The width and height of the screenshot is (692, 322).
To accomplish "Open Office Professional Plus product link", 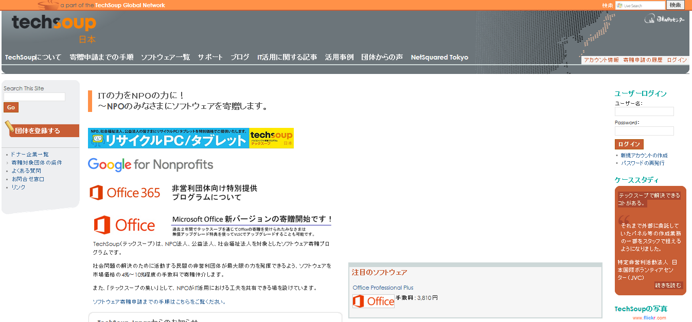I will click(x=383, y=288).
